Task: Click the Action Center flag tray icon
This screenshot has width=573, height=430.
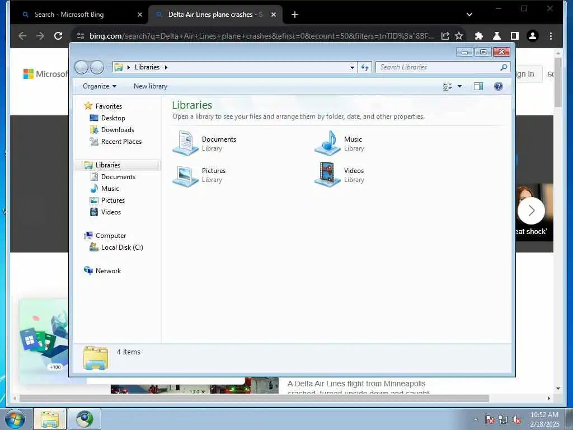Action: click(489, 420)
